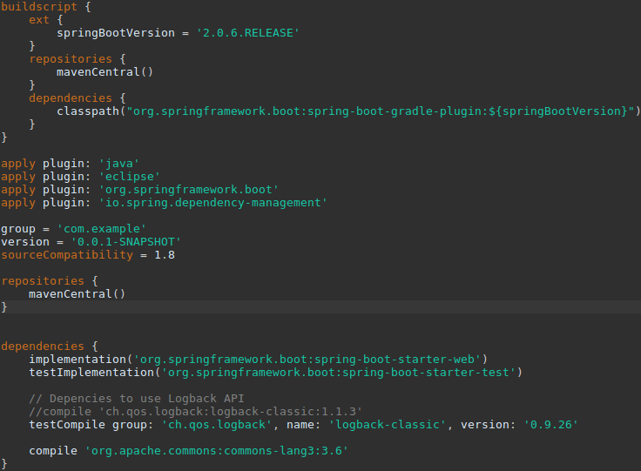
Task: Click the 'dependencies' keyword inside the buildscript block
Action: [x=71, y=98]
